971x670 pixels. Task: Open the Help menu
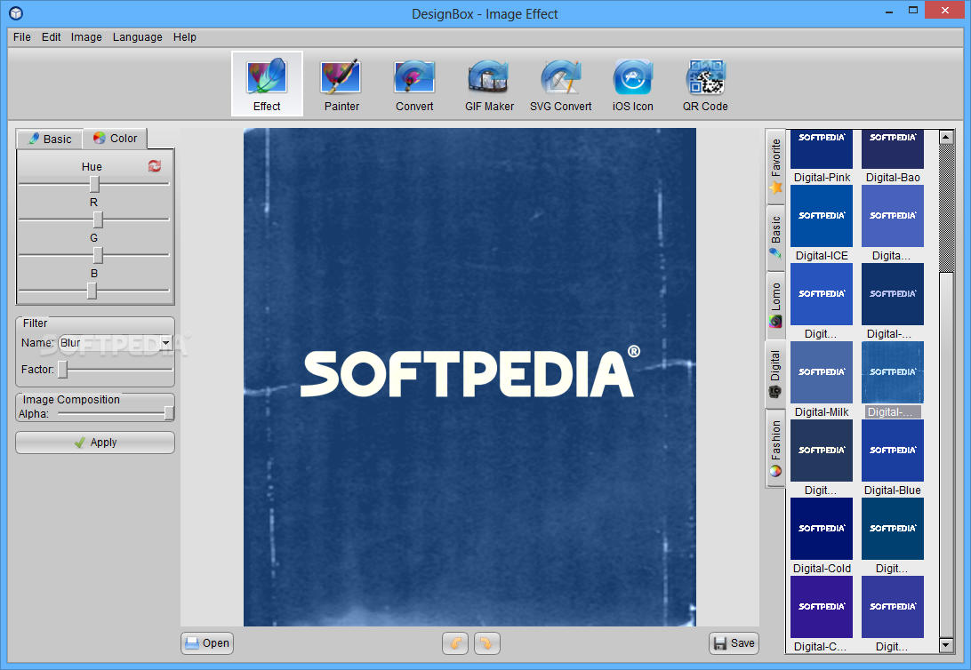click(x=185, y=37)
